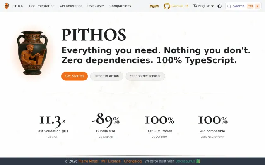Click the 'vs Lodash' caption
Viewport: 265px width, 165px height.
click(x=106, y=137)
